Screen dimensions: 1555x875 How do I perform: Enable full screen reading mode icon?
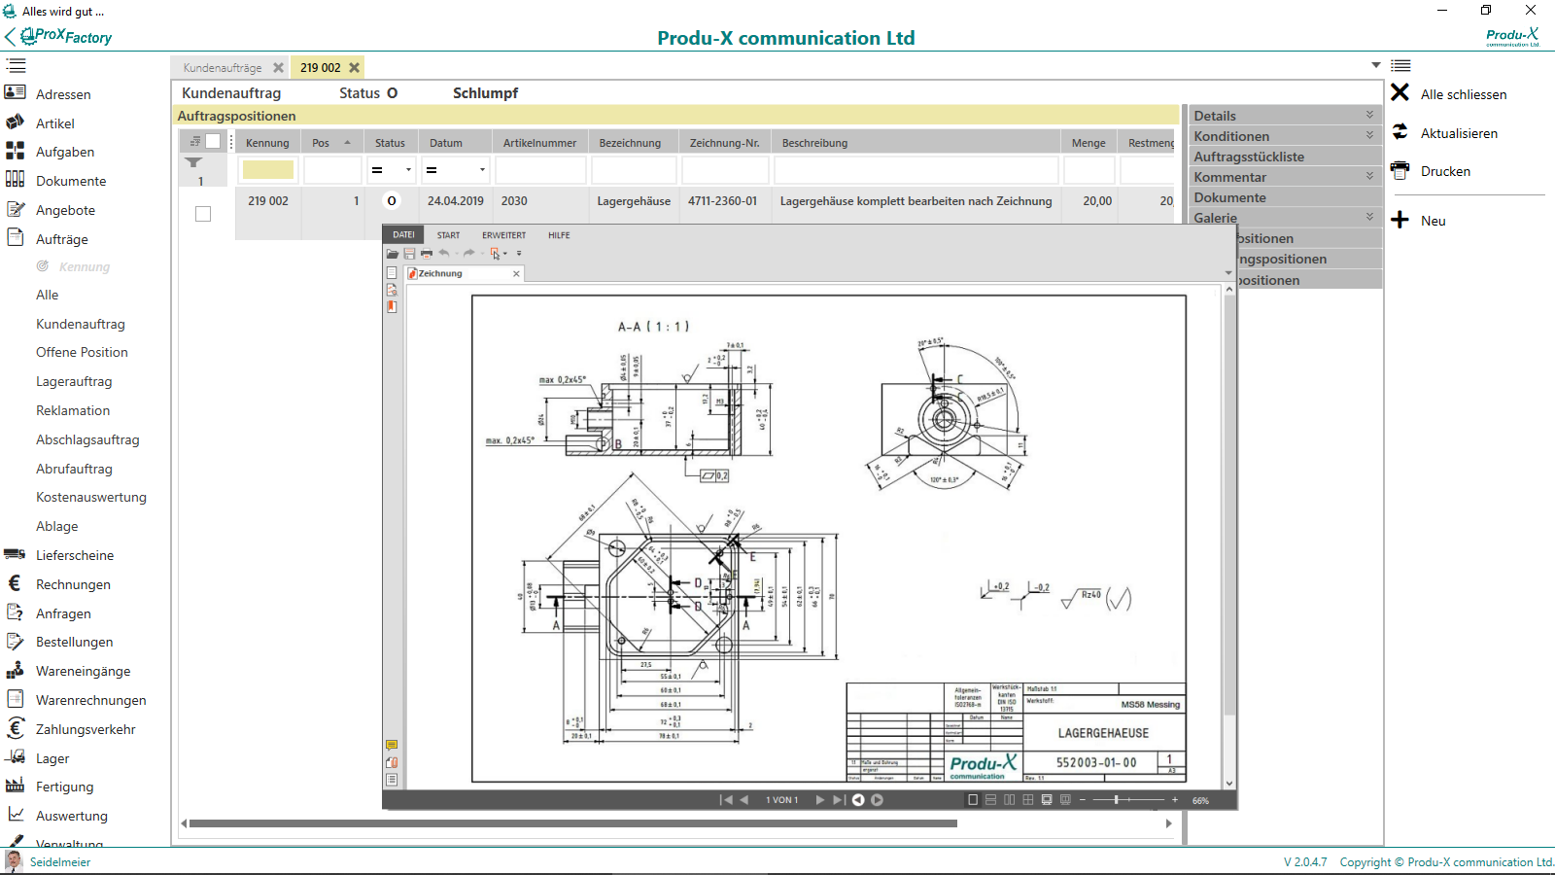click(1047, 800)
